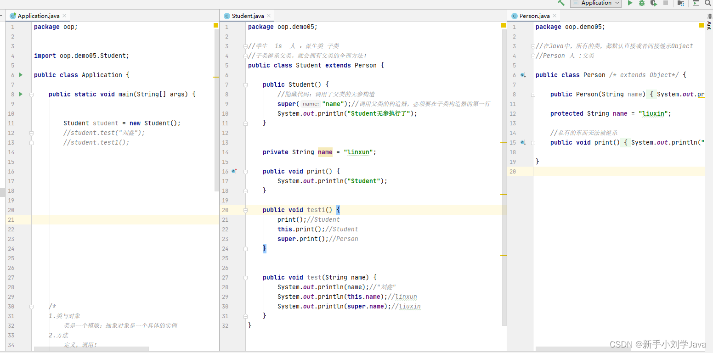Click horizontal scrollbar in Application.java editor
The image size is (713, 353).
(x=91, y=349)
